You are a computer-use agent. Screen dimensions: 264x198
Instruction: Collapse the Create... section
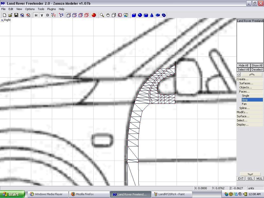[242, 79]
